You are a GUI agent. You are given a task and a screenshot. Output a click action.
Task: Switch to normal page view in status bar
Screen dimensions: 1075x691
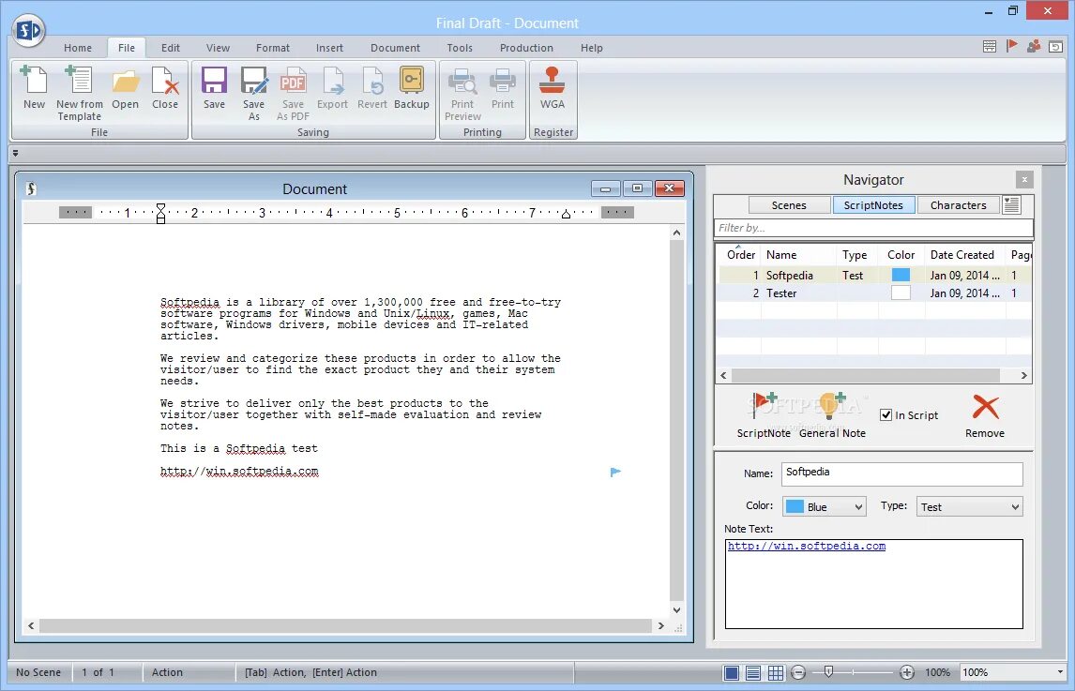732,672
